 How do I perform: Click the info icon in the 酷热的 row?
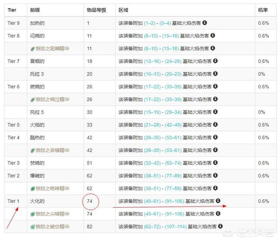[x=215, y=137]
